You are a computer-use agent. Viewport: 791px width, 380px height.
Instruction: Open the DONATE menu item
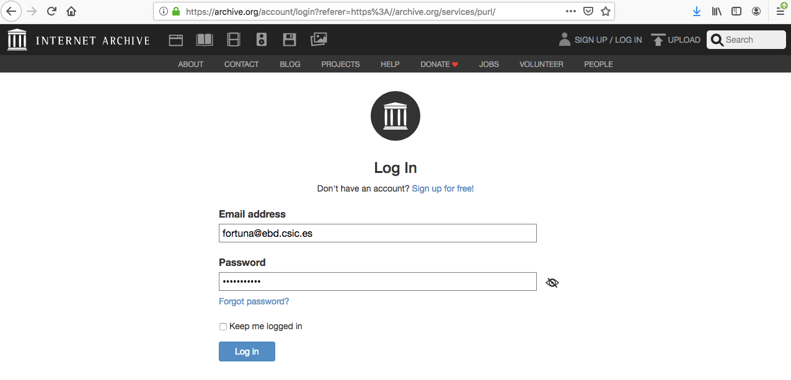click(x=439, y=64)
